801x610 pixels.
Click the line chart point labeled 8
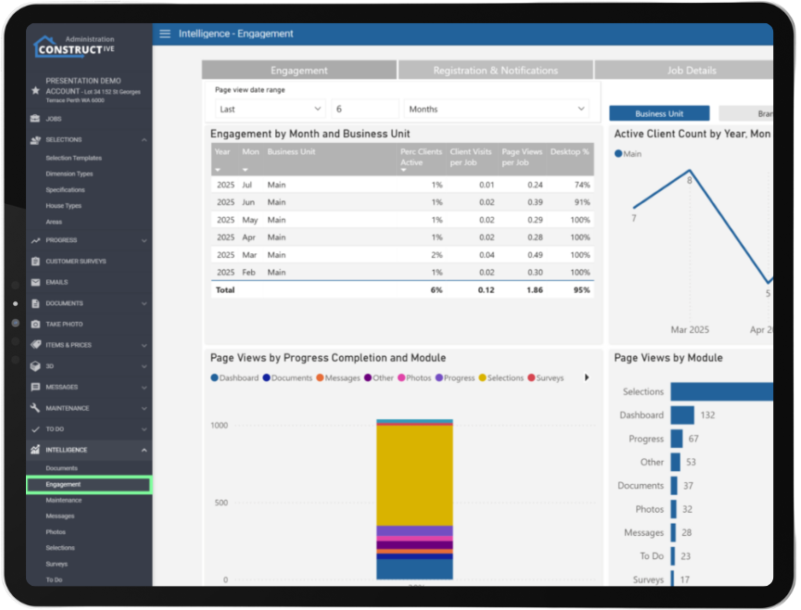[x=690, y=171]
